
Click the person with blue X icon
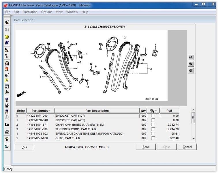tap(7, 100)
